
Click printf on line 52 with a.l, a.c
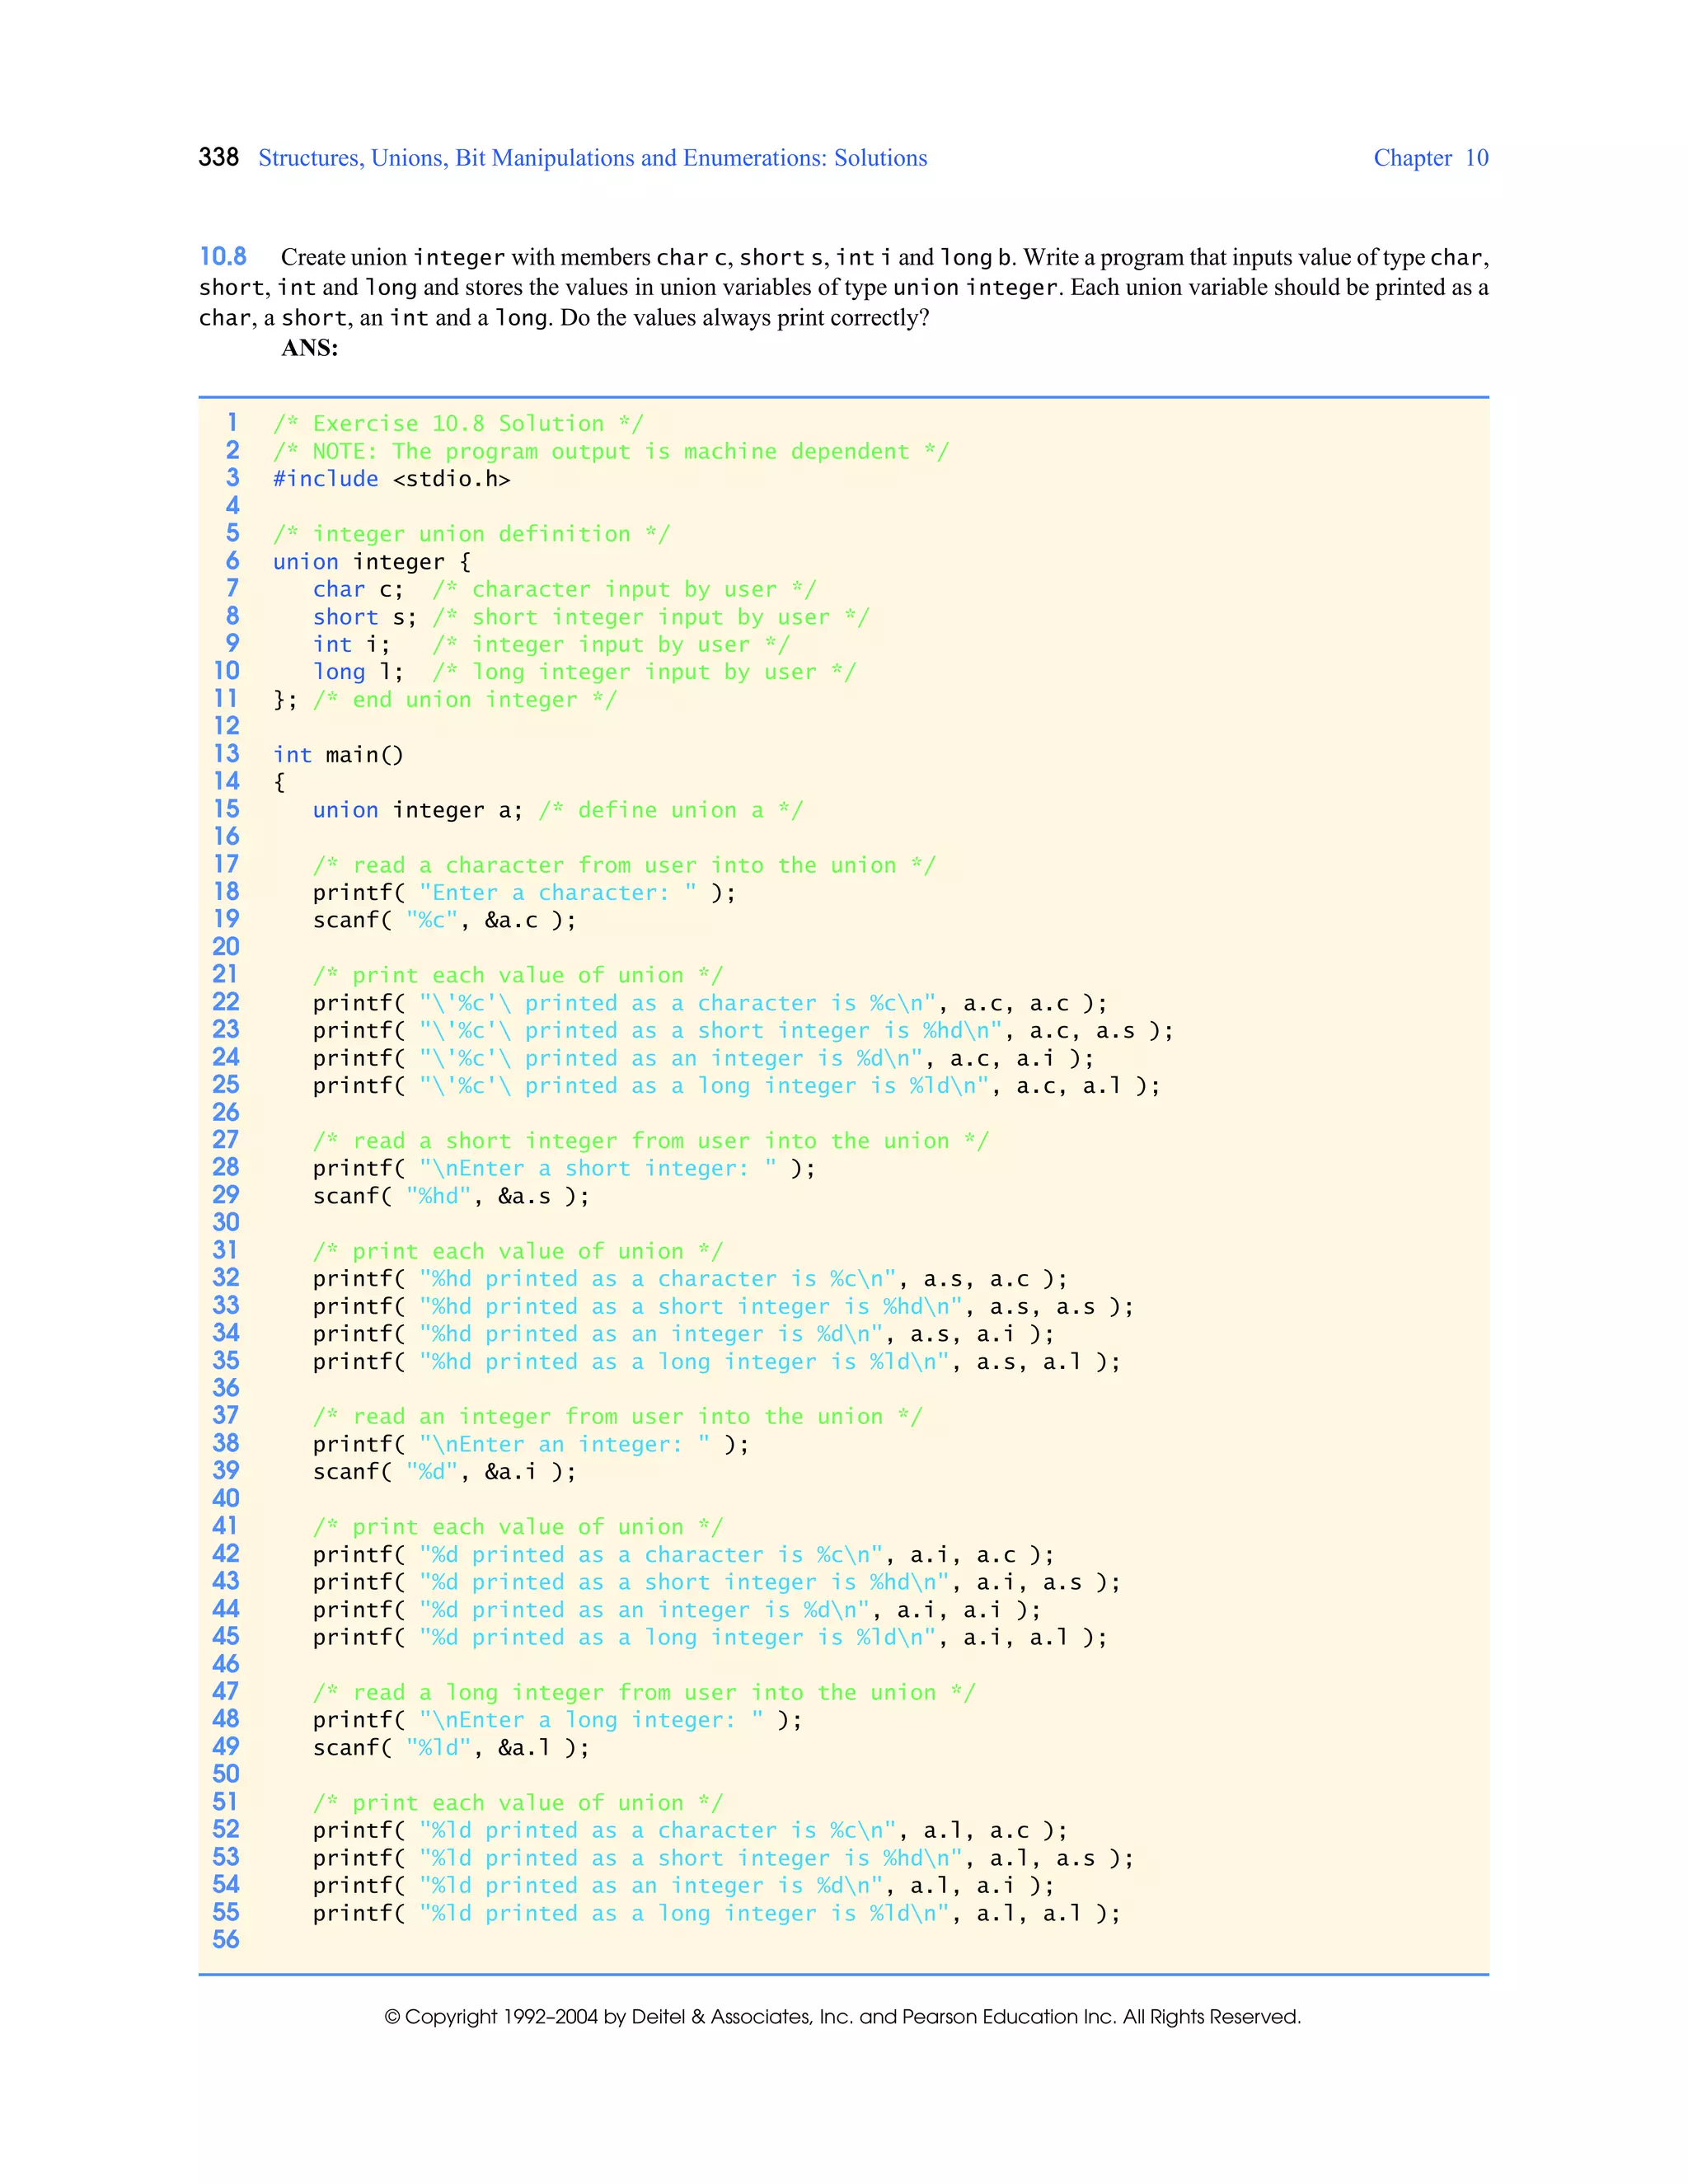click(691, 1831)
